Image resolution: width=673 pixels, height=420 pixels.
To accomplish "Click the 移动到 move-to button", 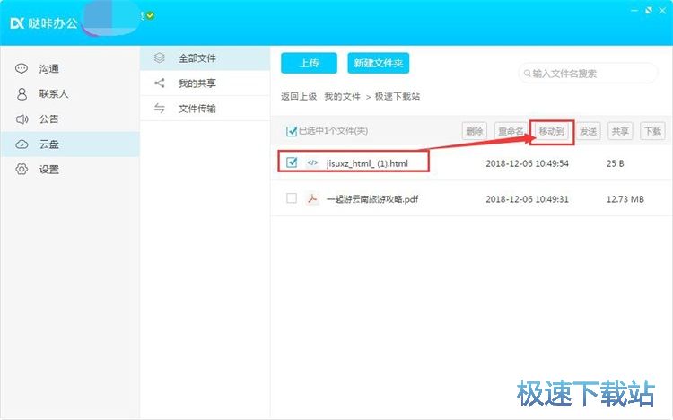I will (552, 131).
